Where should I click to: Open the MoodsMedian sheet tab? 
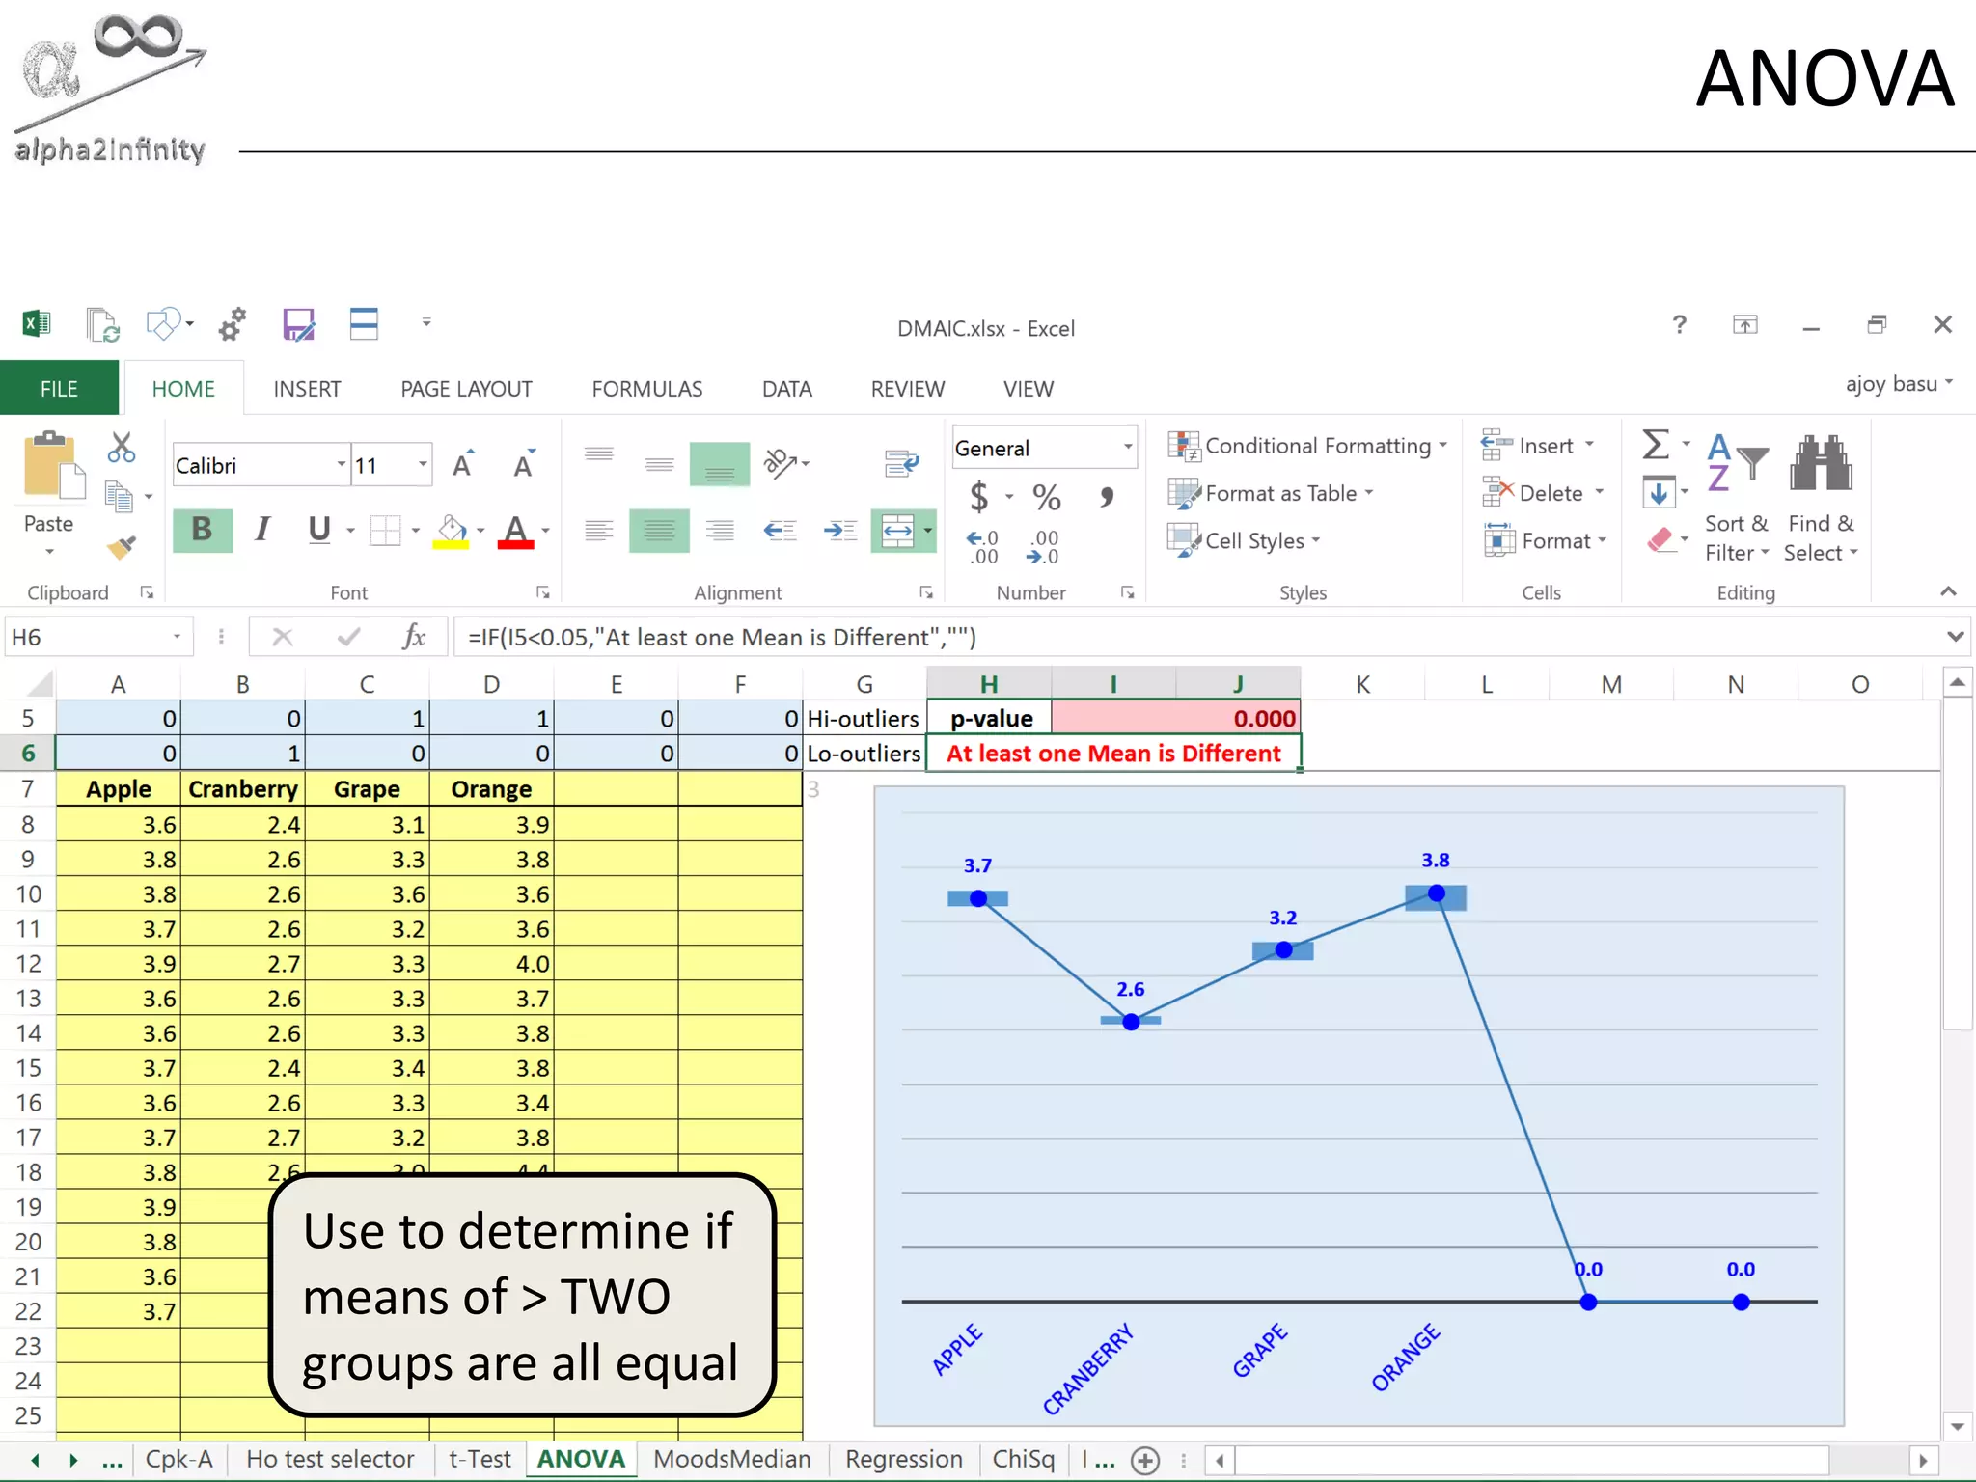tap(732, 1459)
